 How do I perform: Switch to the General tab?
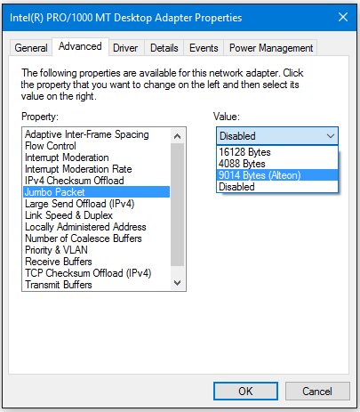[31, 48]
